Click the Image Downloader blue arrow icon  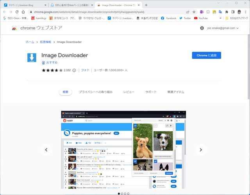click(32, 57)
